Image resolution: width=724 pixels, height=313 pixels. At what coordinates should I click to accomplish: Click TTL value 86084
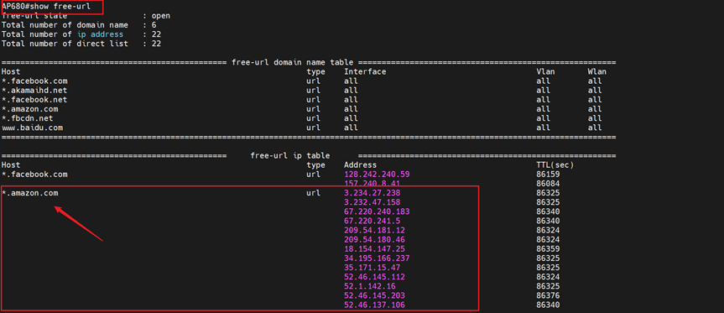point(548,183)
